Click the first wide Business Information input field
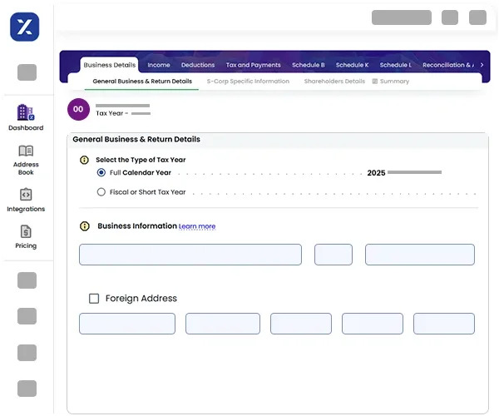499x416 pixels. 190,255
